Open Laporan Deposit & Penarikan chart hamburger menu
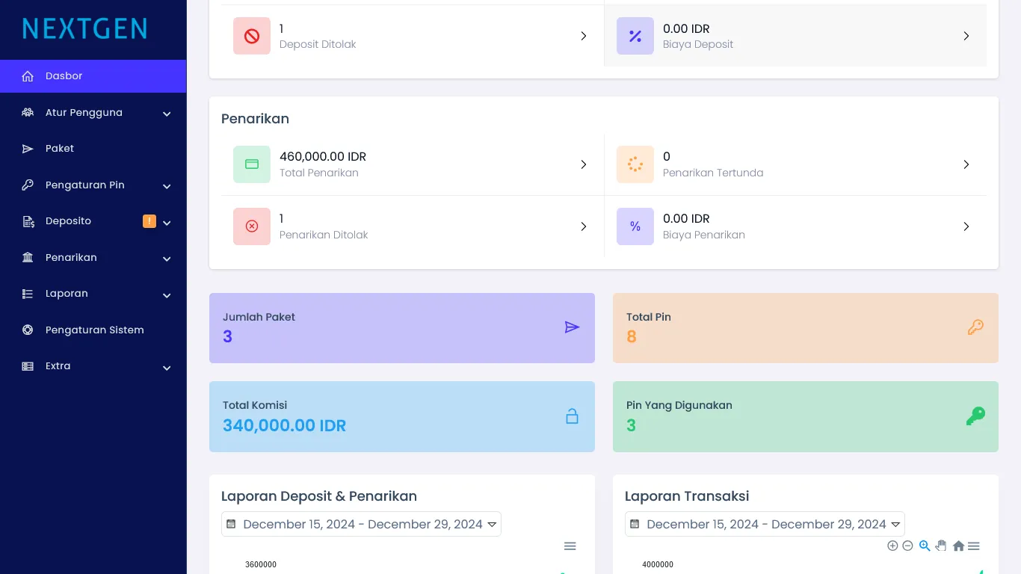This screenshot has height=574, width=1021. pos(570,546)
